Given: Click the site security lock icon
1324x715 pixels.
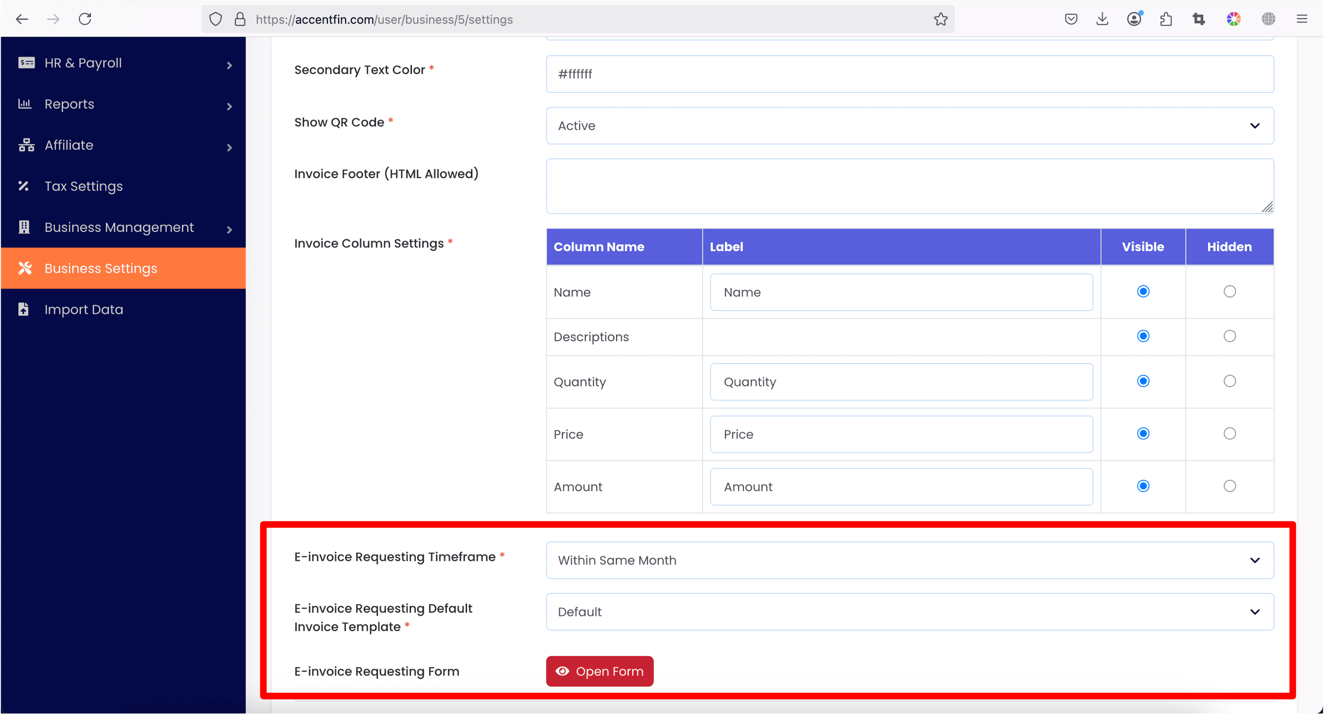Looking at the screenshot, I should [x=240, y=19].
